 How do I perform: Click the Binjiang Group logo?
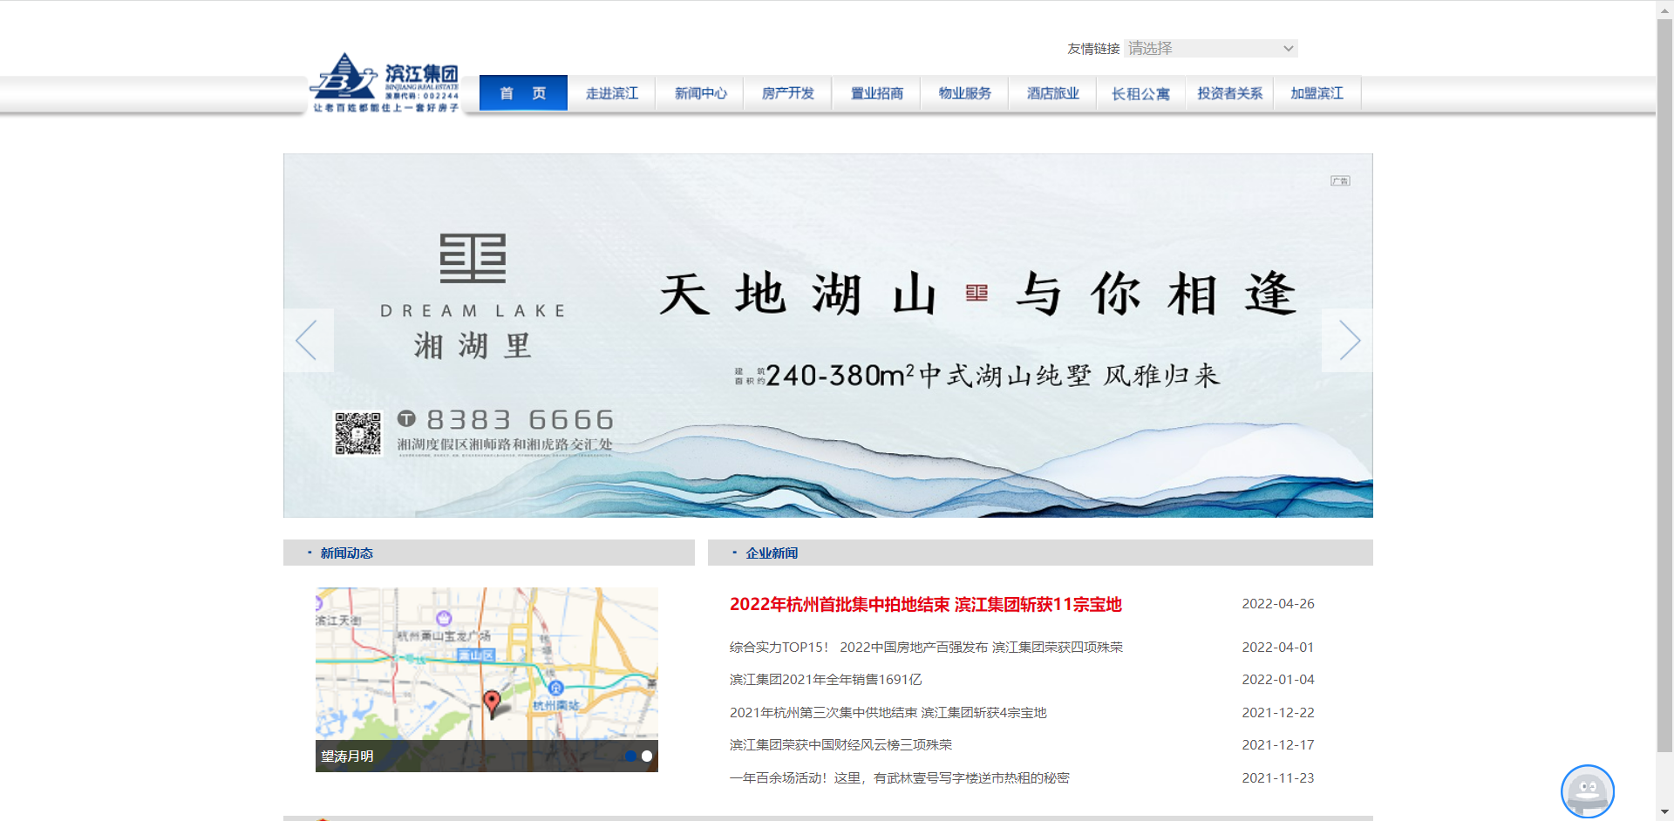(x=384, y=84)
